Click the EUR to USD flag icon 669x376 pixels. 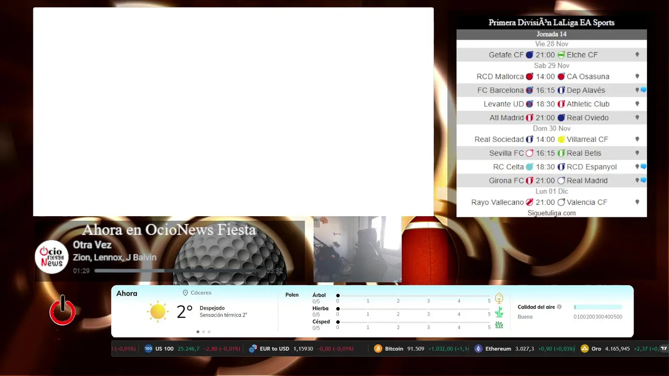click(x=253, y=348)
